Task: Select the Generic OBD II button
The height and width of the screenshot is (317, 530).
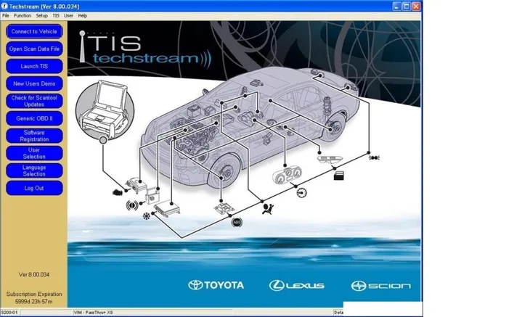Action: coord(34,118)
